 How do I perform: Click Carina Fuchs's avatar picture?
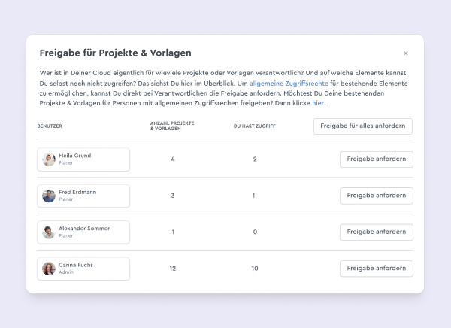point(49,269)
